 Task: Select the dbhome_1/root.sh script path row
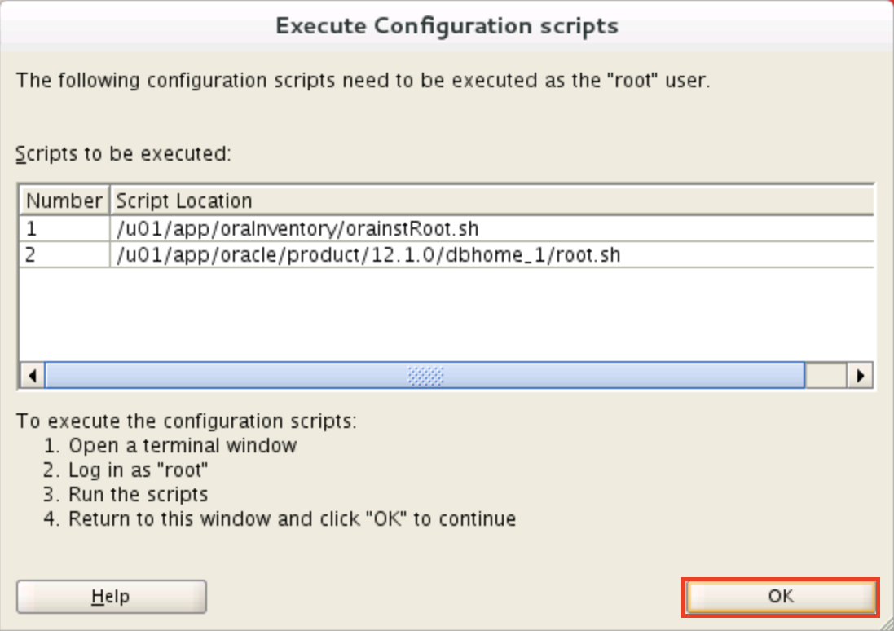[x=368, y=254]
